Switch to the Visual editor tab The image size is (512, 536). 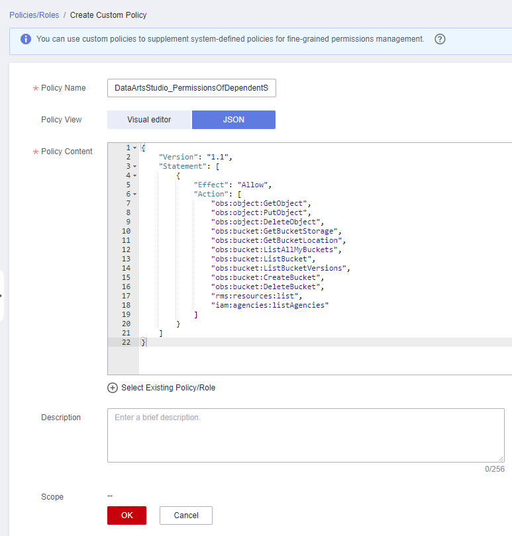pos(149,120)
